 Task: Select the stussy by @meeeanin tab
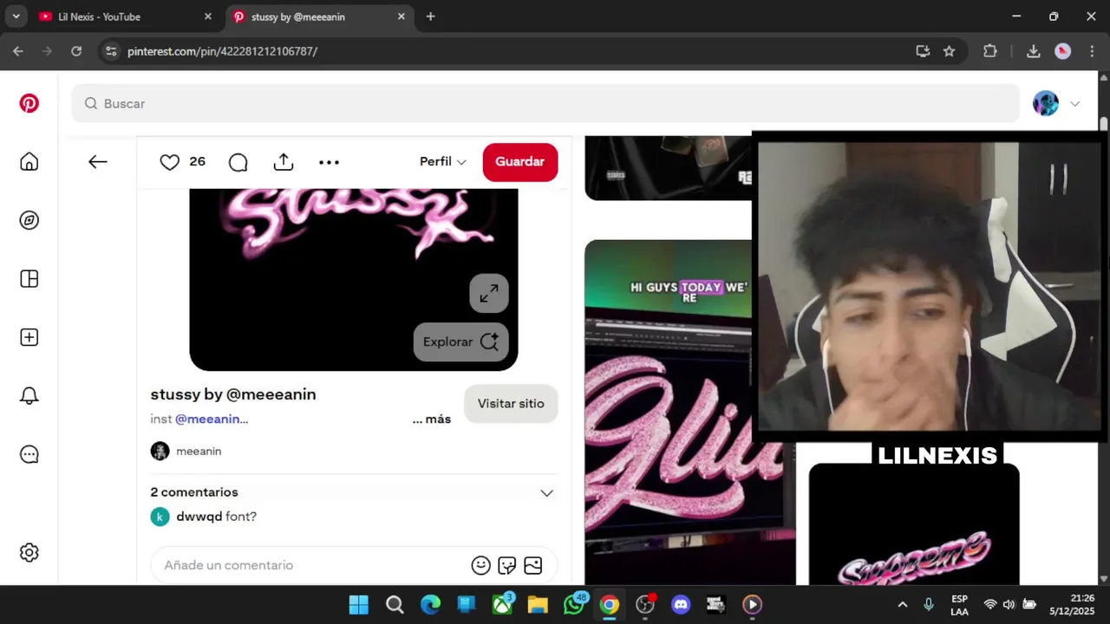(x=319, y=16)
